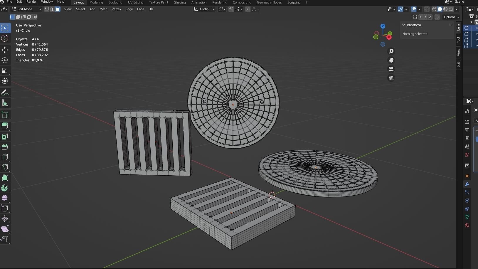Select the Knife tool
Screen dimensions: 478x269
[5, 167]
